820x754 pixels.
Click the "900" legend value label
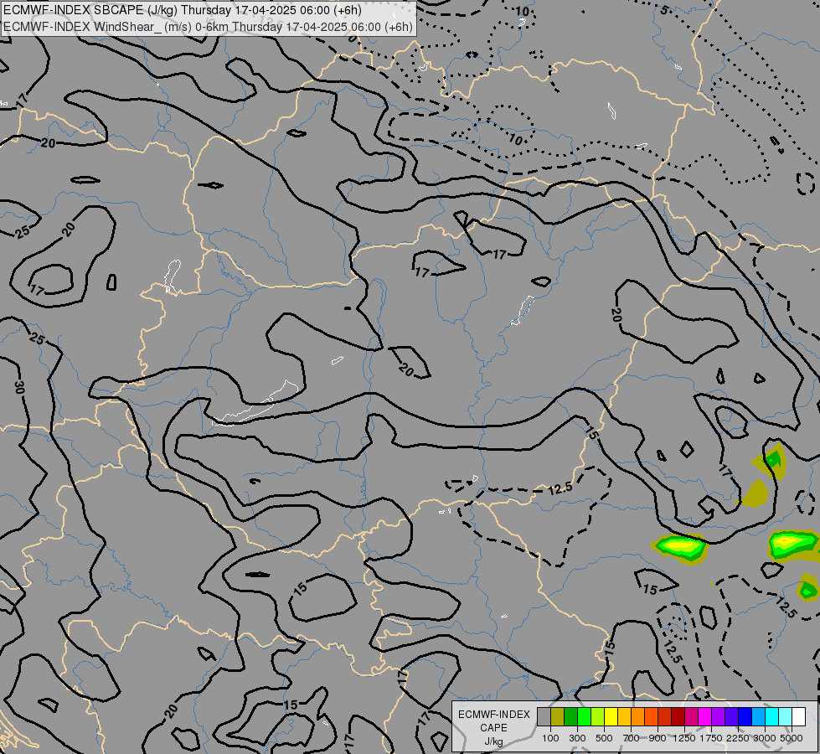click(658, 738)
